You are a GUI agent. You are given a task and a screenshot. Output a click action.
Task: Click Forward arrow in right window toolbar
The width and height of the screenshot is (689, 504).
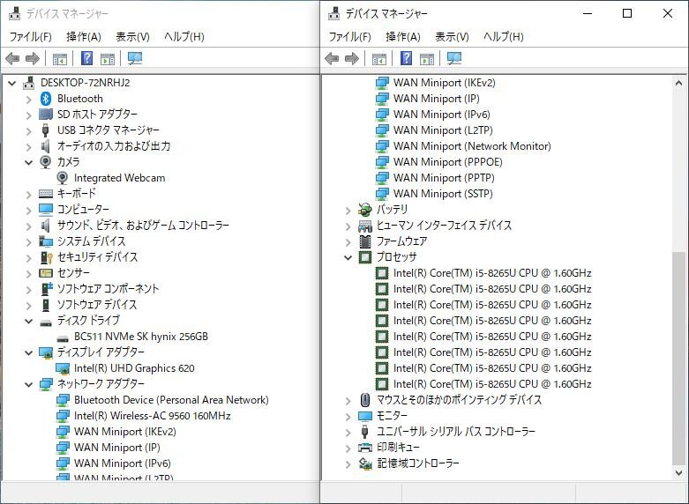pos(352,58)
